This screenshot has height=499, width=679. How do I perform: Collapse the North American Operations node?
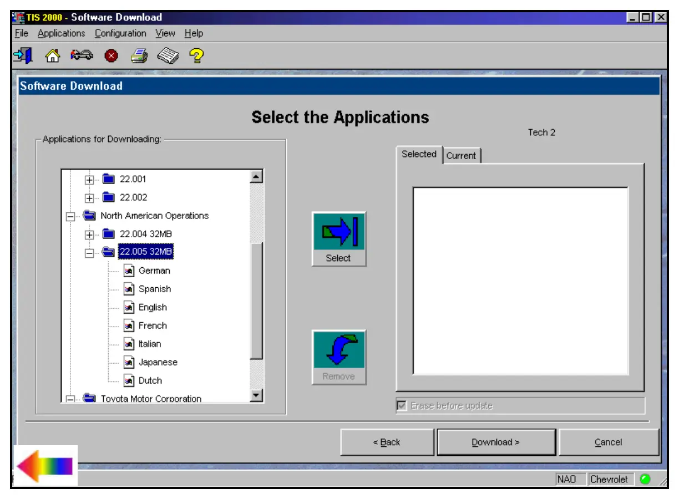(x=70, y=216)
